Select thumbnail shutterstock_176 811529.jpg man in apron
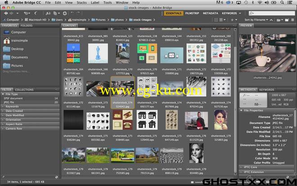The height and width of the screenshot is (186, 297). (196, 121)
